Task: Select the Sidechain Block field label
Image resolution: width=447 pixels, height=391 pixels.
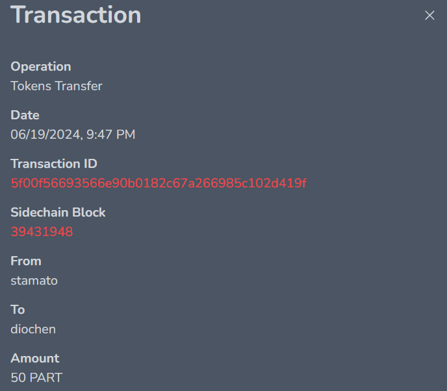Action: pyautogui.click(x=58, y=212)
